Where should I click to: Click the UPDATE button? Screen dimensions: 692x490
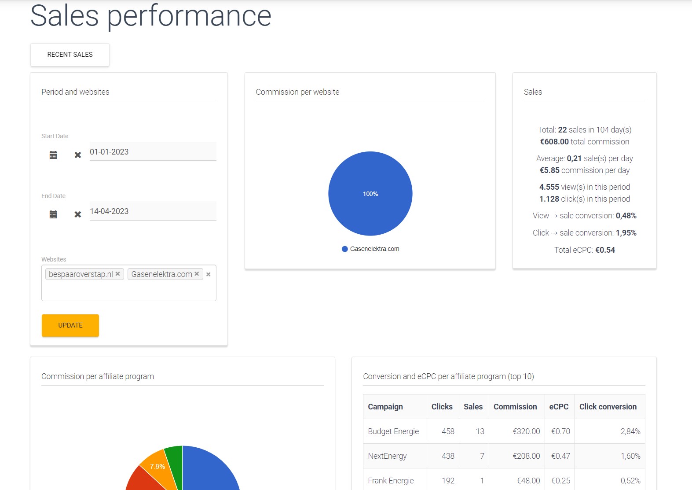(70, 325)
